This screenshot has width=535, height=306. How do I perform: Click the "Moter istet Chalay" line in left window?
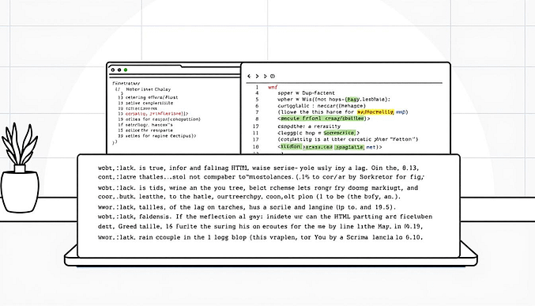pyautogui.click(x=148, y=89)
